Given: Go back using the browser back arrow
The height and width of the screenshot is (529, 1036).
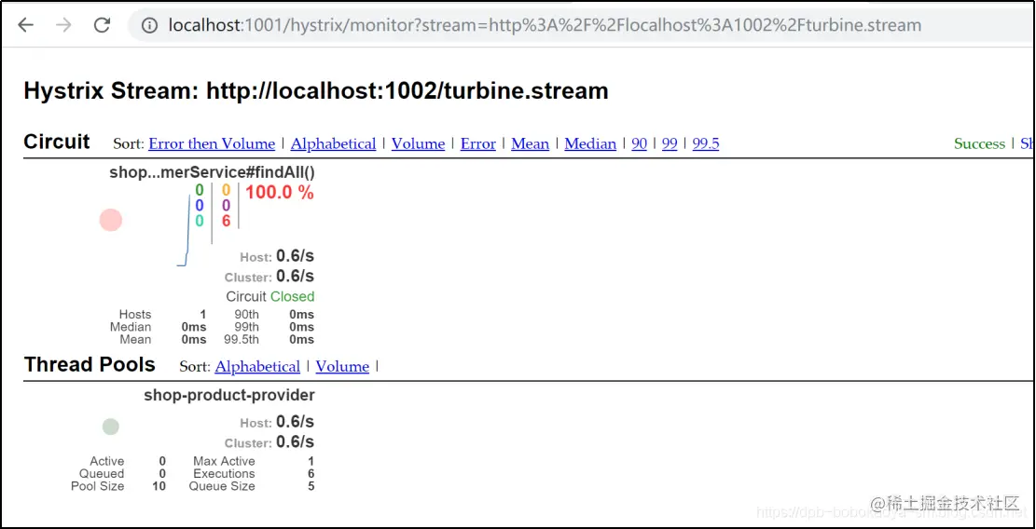Looking at the screenshot, I should [25, 26].
